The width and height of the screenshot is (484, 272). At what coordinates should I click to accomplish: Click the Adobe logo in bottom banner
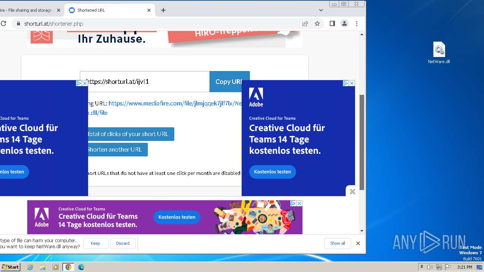[x=42, y=217]
